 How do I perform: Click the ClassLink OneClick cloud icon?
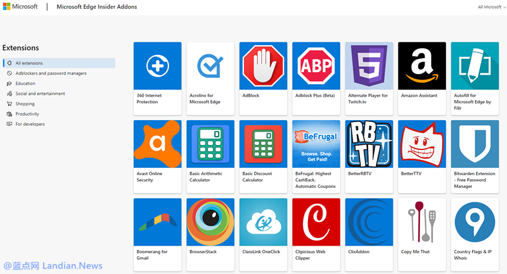(x=263, y=222)
